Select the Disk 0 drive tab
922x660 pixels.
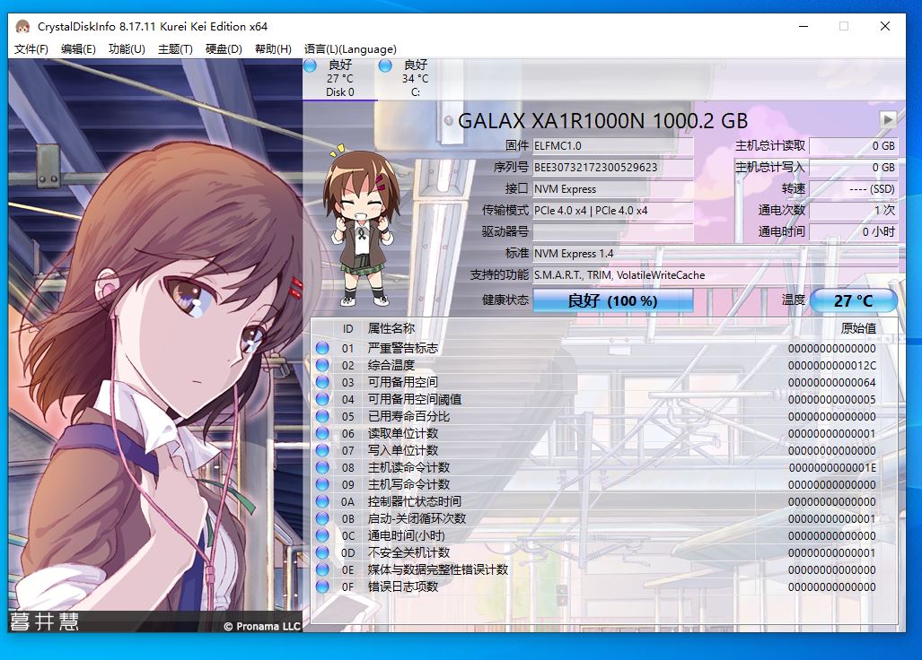[x=340, y=79]
